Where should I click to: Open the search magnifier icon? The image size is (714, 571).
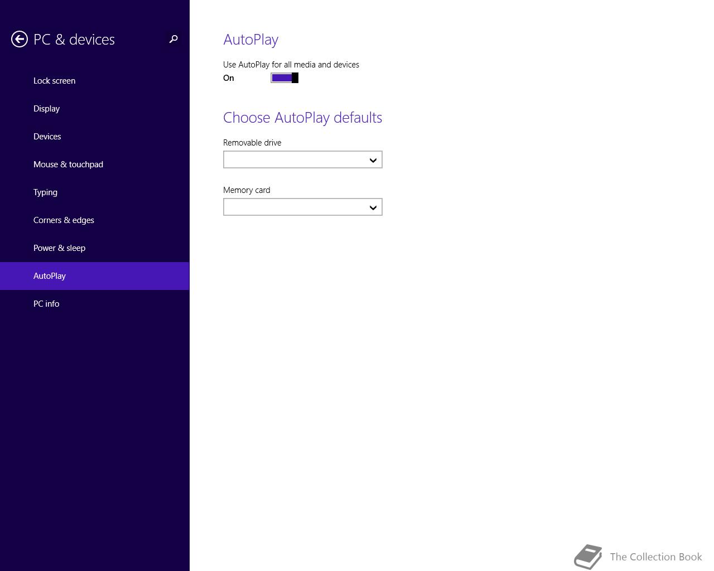[x=173, y=39]
